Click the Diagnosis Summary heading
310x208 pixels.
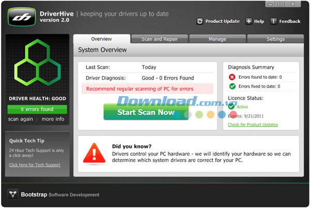(x=251, y=67)
